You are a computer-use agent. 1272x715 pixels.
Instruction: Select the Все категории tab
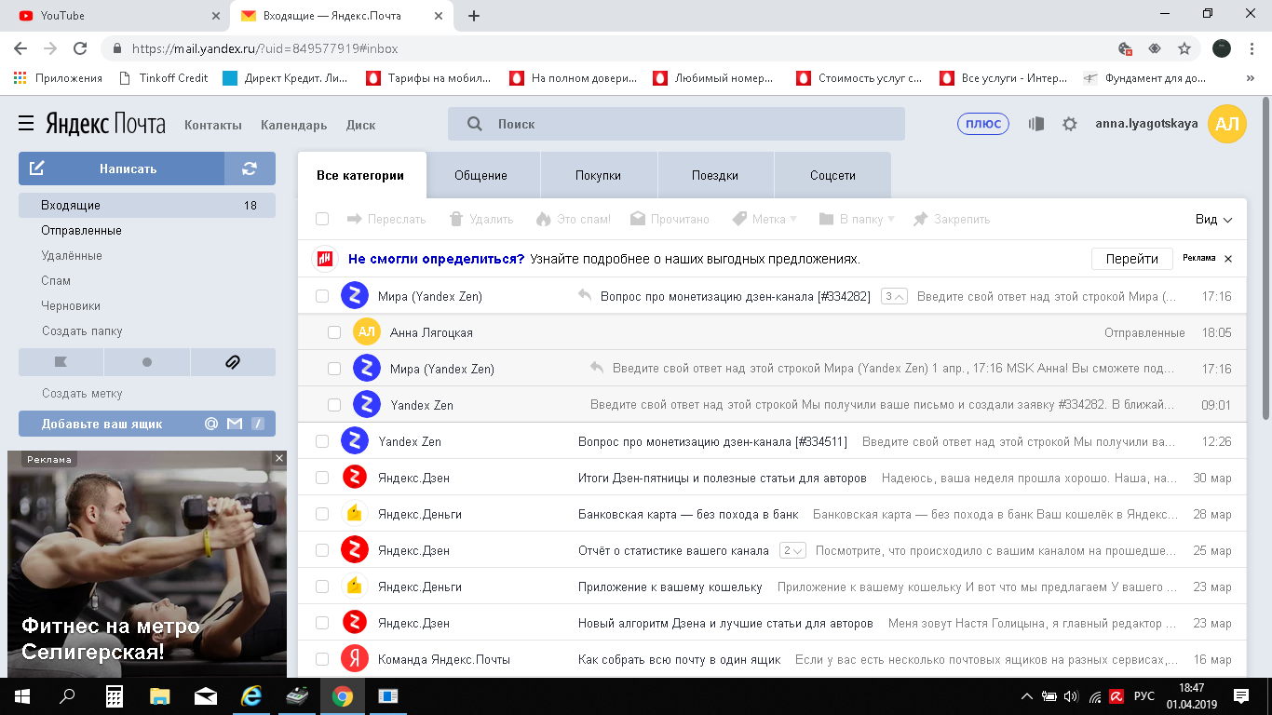coord(360,175)
